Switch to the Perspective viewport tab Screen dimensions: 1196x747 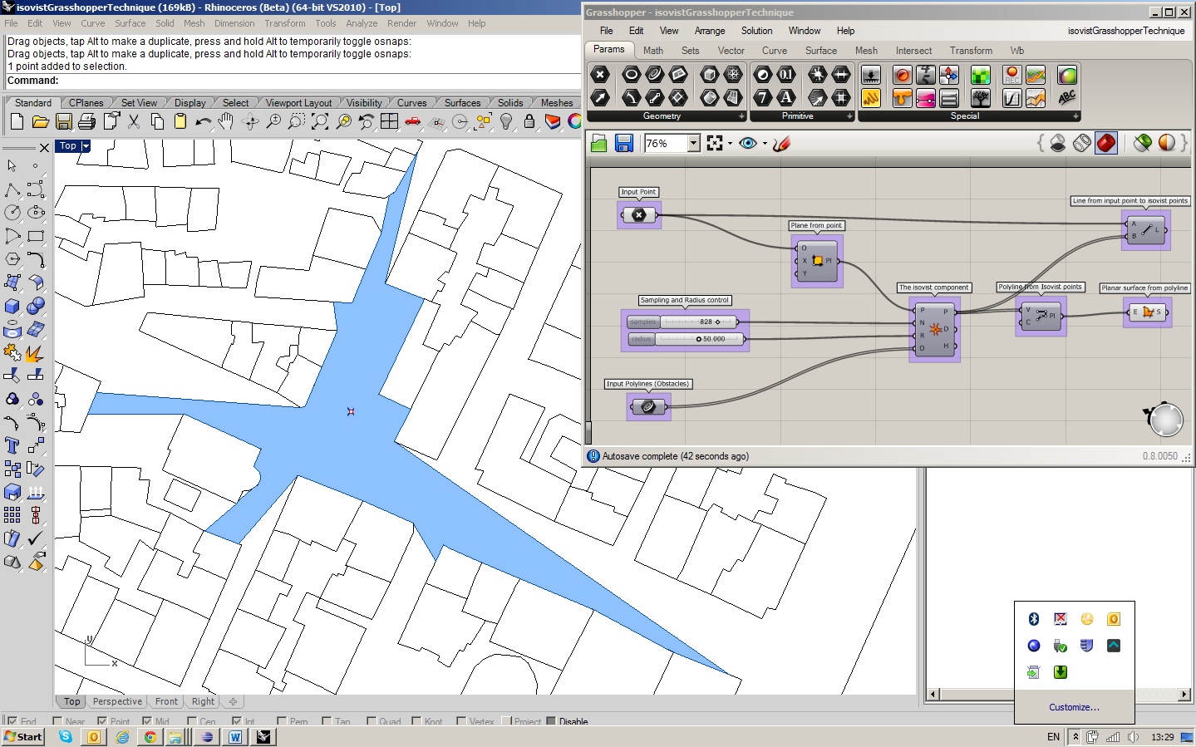(117, 701)
